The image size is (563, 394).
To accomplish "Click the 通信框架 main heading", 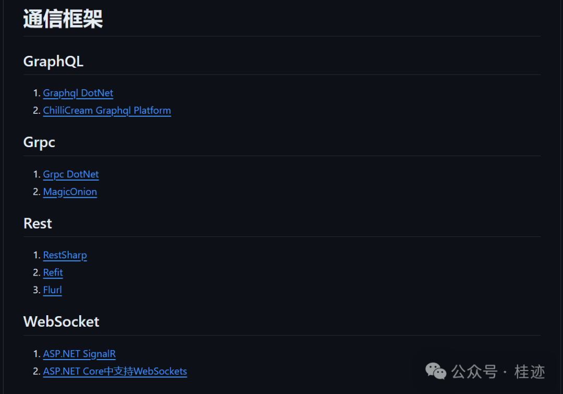I will click(63, 19).
